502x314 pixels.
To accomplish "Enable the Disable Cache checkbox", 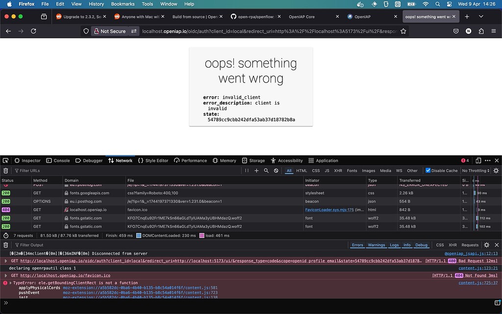I will click(427, 170).
